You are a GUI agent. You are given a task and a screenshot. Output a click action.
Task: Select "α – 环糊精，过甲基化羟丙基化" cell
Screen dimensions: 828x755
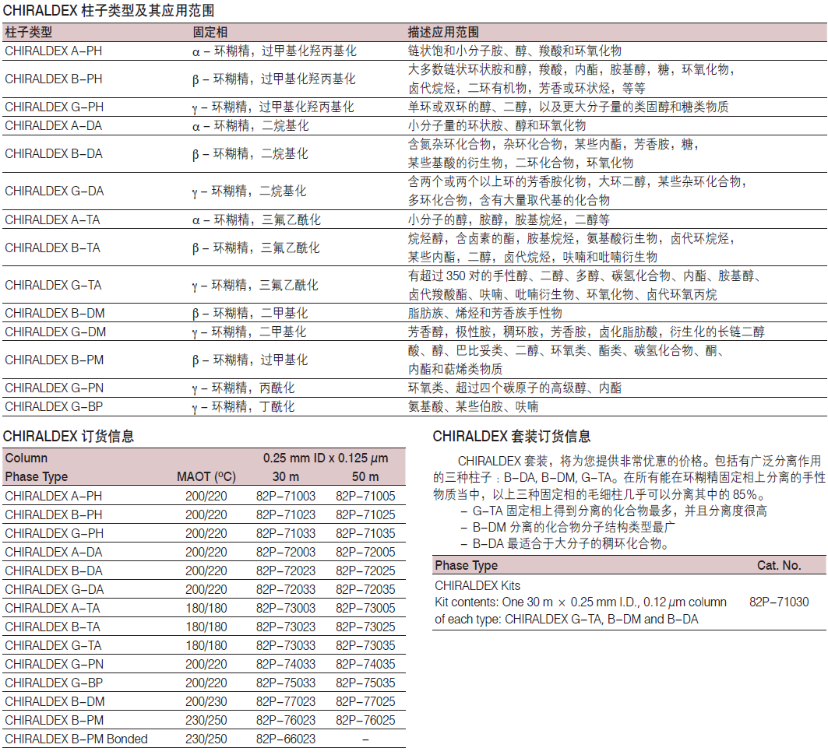(x=274, y=51)
